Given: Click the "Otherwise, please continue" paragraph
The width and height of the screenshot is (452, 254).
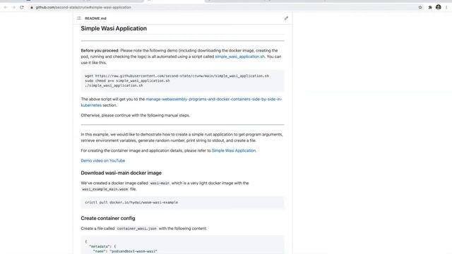Looking at the screenshot, I should coord(135,115).
